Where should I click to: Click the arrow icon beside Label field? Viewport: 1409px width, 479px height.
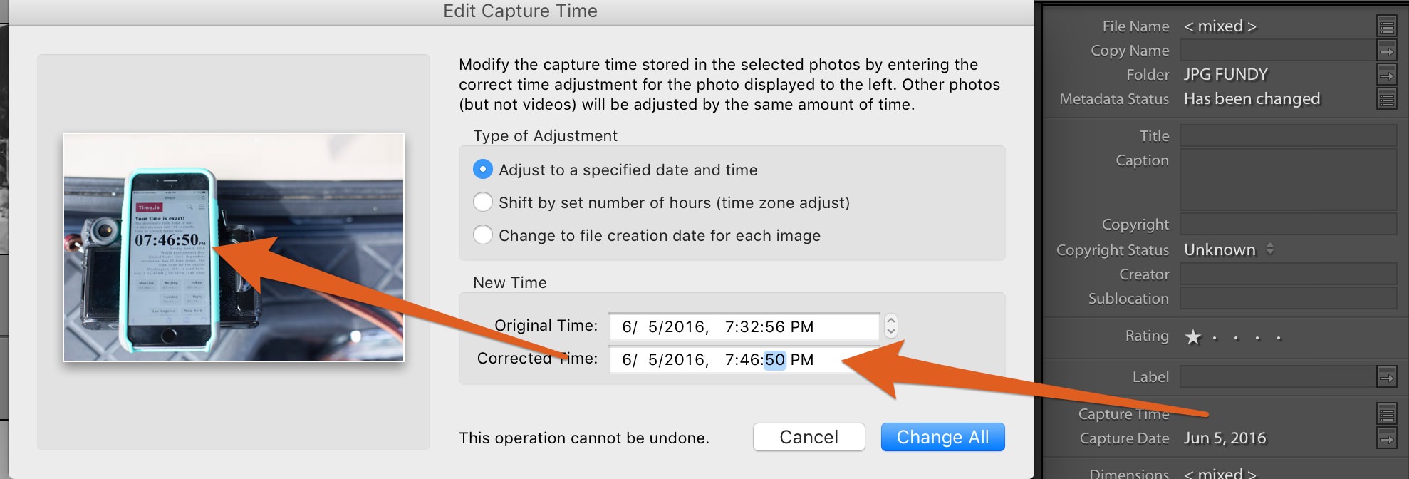1386,377
